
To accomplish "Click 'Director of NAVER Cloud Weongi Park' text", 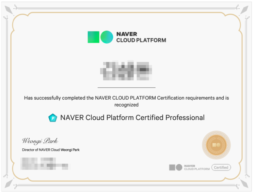I will (x=51, y=150).
